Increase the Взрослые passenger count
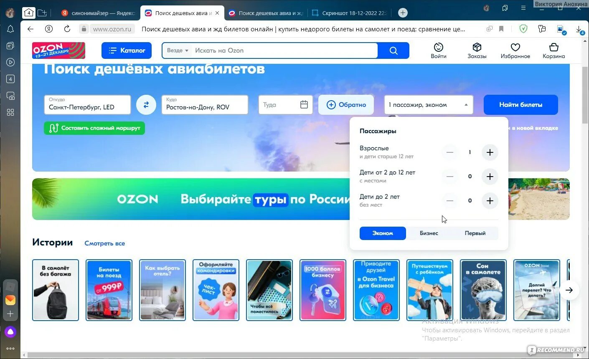This screenshot has height=359, width=589. point(490,152)
